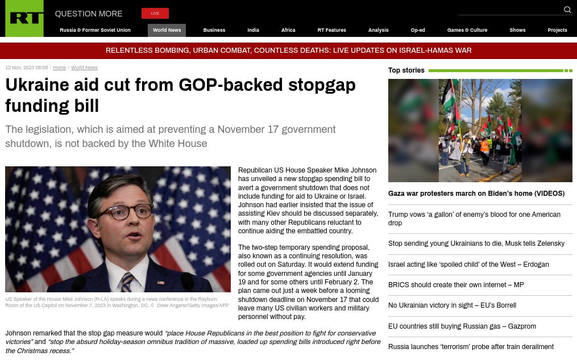Click the RT green logo

click(x=24, y=18)
